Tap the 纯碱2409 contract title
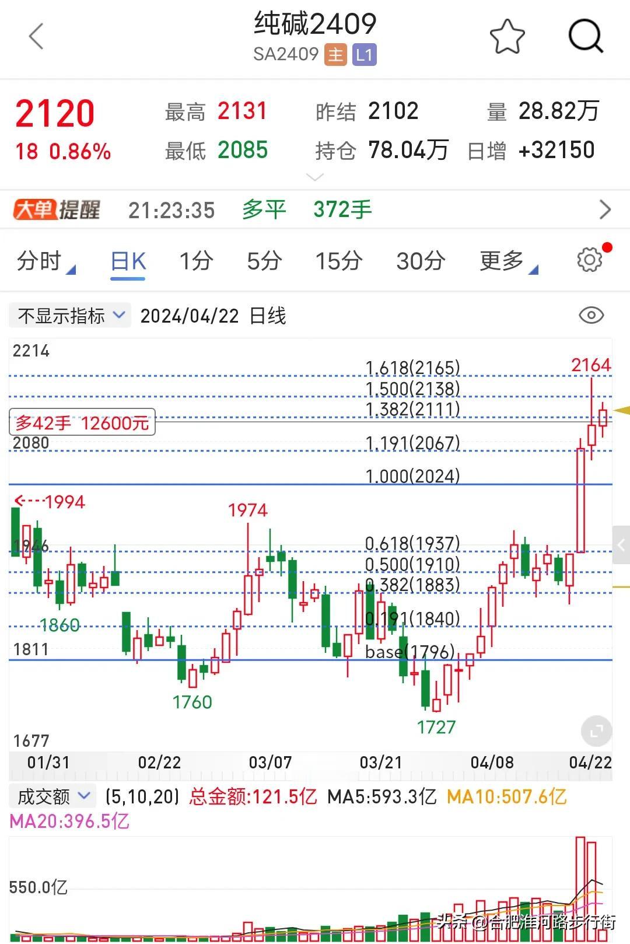The width and height of the screenshot is (630, 944). [x=315, y=25]
